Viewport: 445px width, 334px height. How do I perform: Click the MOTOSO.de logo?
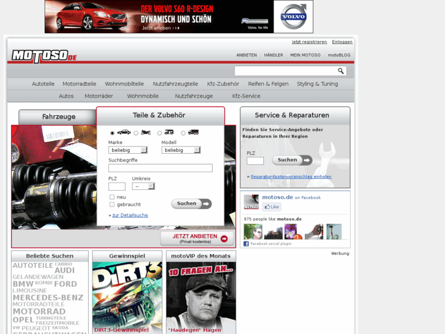click(x=44, y=56)
